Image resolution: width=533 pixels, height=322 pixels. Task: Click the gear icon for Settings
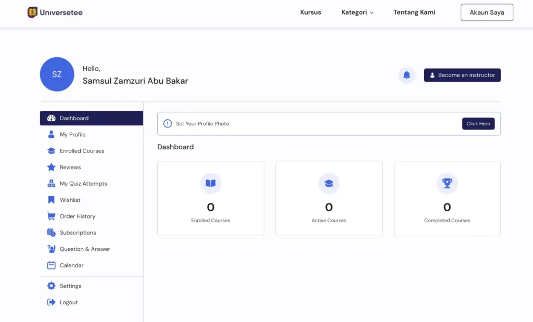(x=51, y=286)
